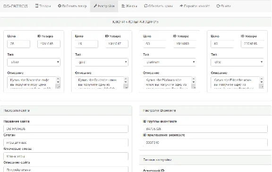
Task: Click the platinum description scroll-up arrow
Action: pyautogui.click(x=194, y=79)
